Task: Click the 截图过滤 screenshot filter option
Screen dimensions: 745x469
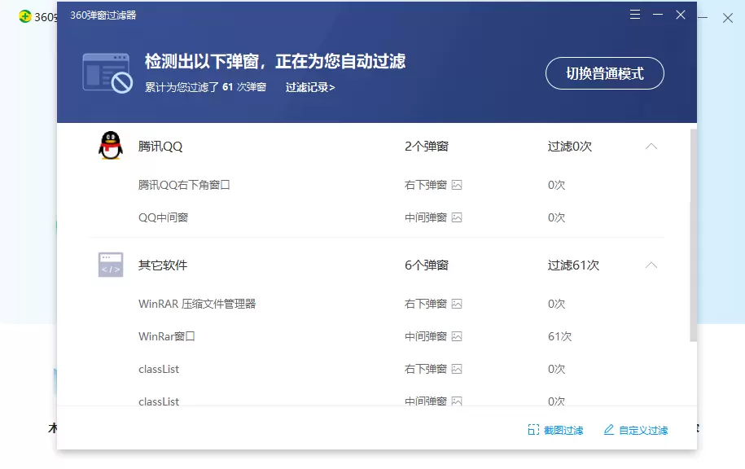Action: pos(555,430)
